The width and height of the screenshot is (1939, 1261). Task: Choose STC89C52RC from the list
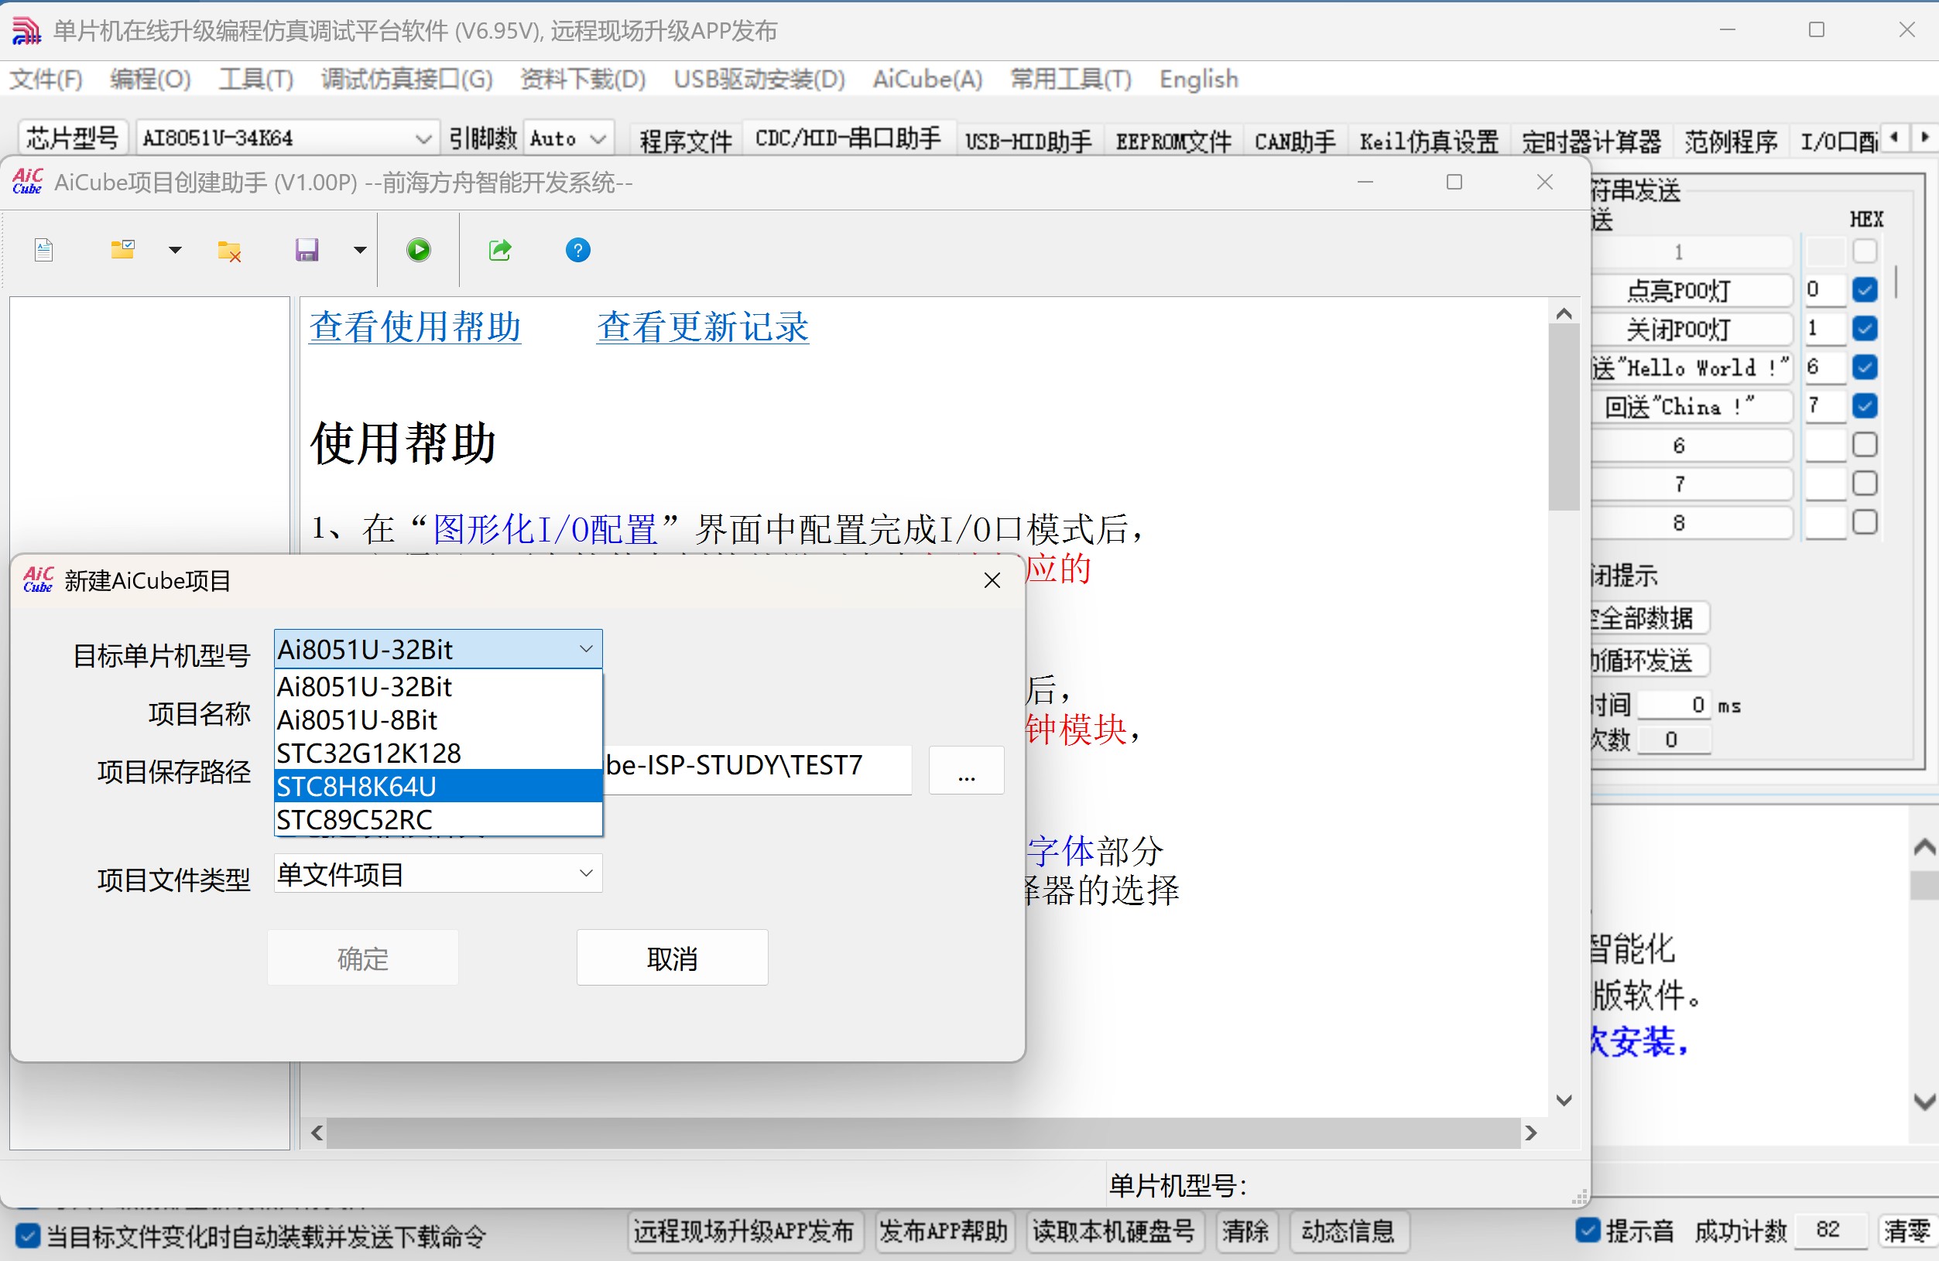(438, 820)
